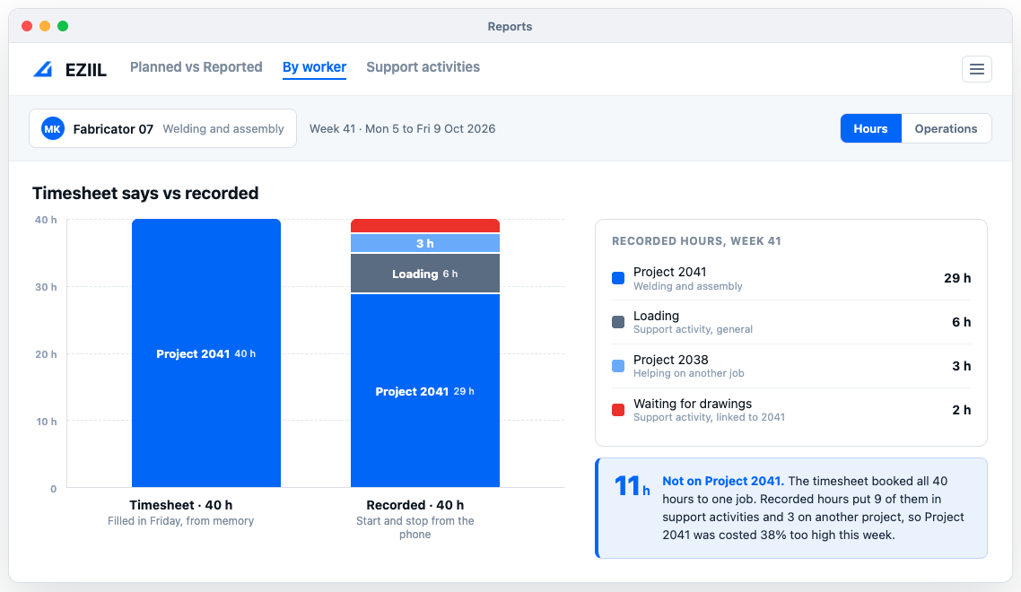Click the Not on Project 2041 link
1021x592 pixels.
[x=723, y=482]
